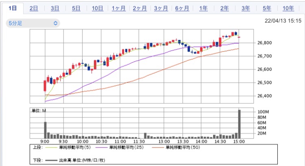Switch to the 3年 range

pos(246,9)
